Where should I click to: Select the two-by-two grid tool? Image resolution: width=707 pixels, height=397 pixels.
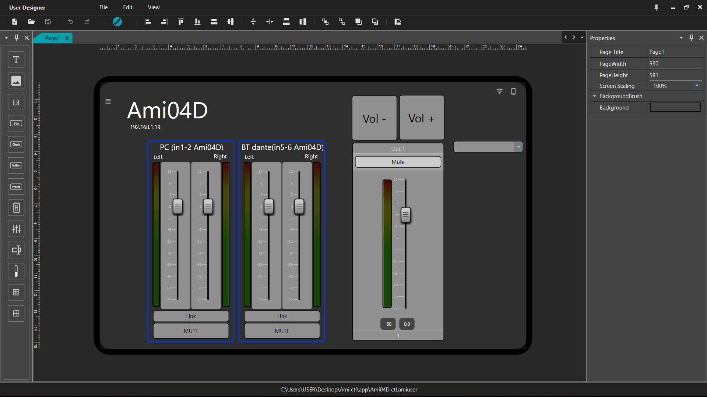click(16, 314)
